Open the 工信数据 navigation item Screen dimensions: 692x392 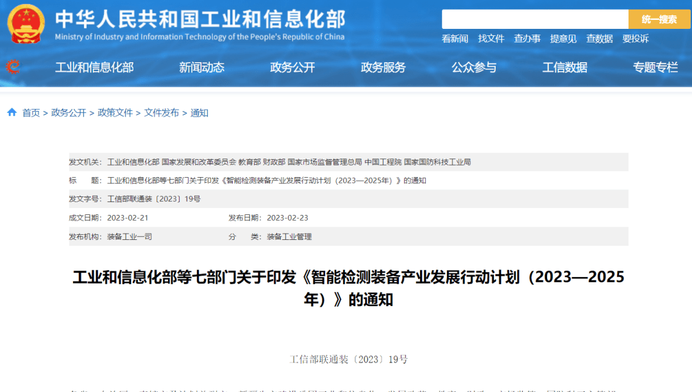pyautogui.click(x=564, y=67)
